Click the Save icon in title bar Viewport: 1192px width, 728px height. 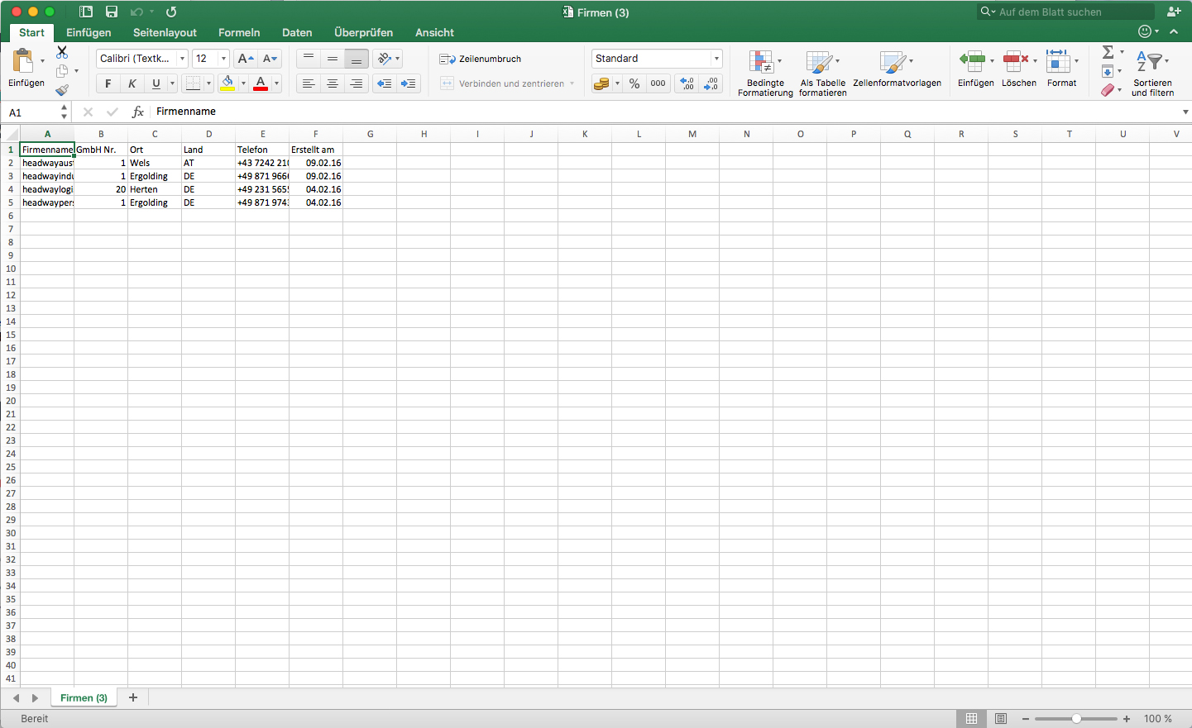pos(112,12)
